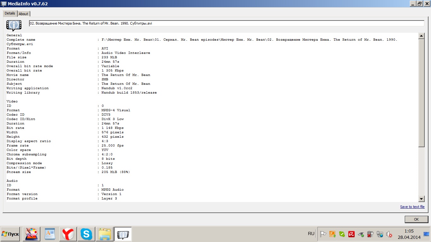Viewport: 431px width, 242px height.
Task: Click the OK button
Action: [416, 219]
